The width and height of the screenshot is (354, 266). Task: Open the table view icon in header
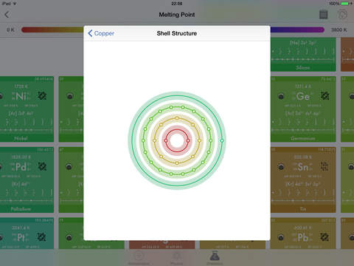click(324, 15)
